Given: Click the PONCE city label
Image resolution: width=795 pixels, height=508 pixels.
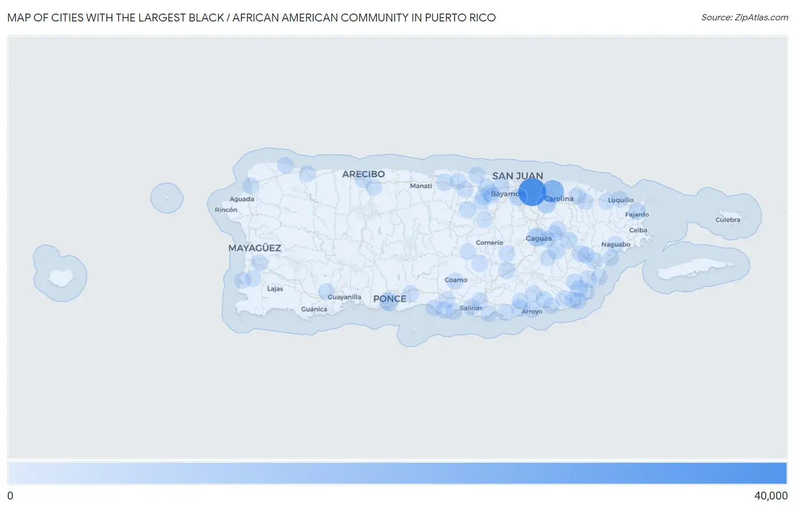Looking at the screenshot, I should pyautogui.click(x=390, y=299).
